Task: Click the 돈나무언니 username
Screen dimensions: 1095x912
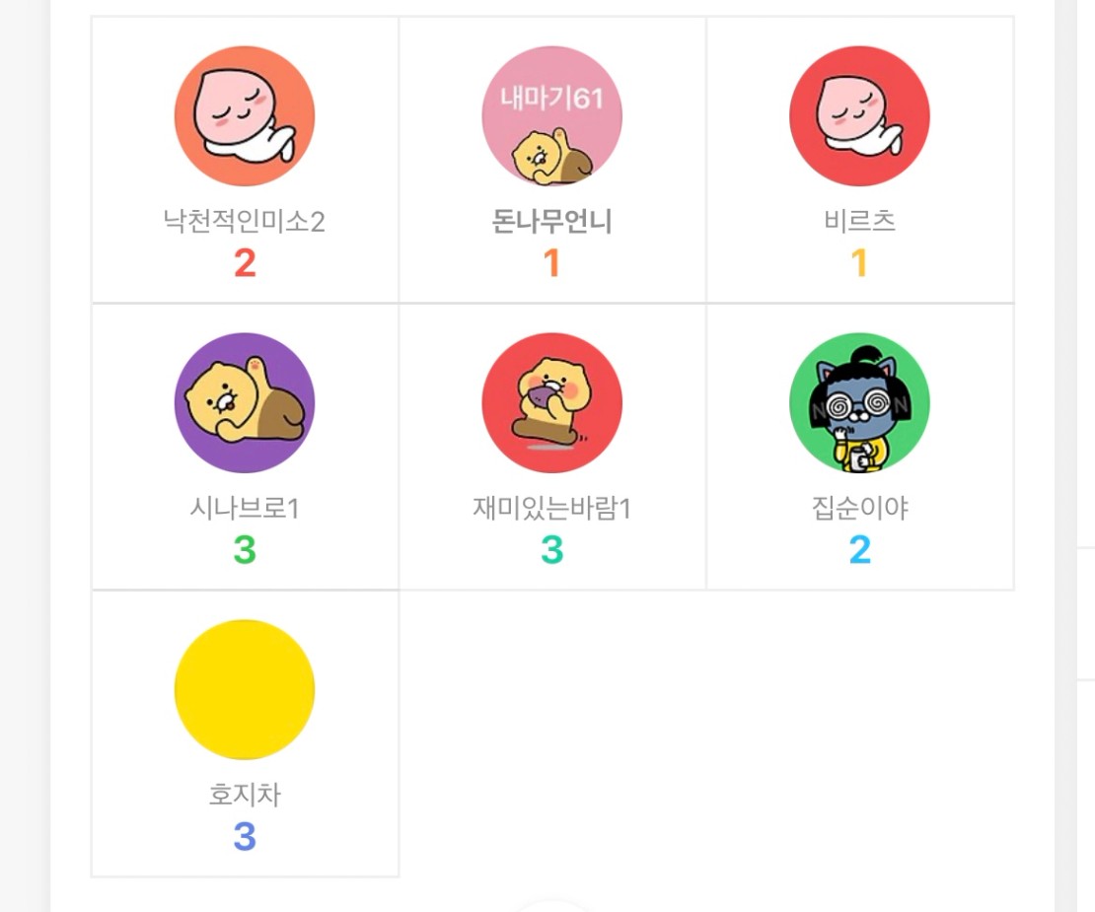Action: (552, 222)
